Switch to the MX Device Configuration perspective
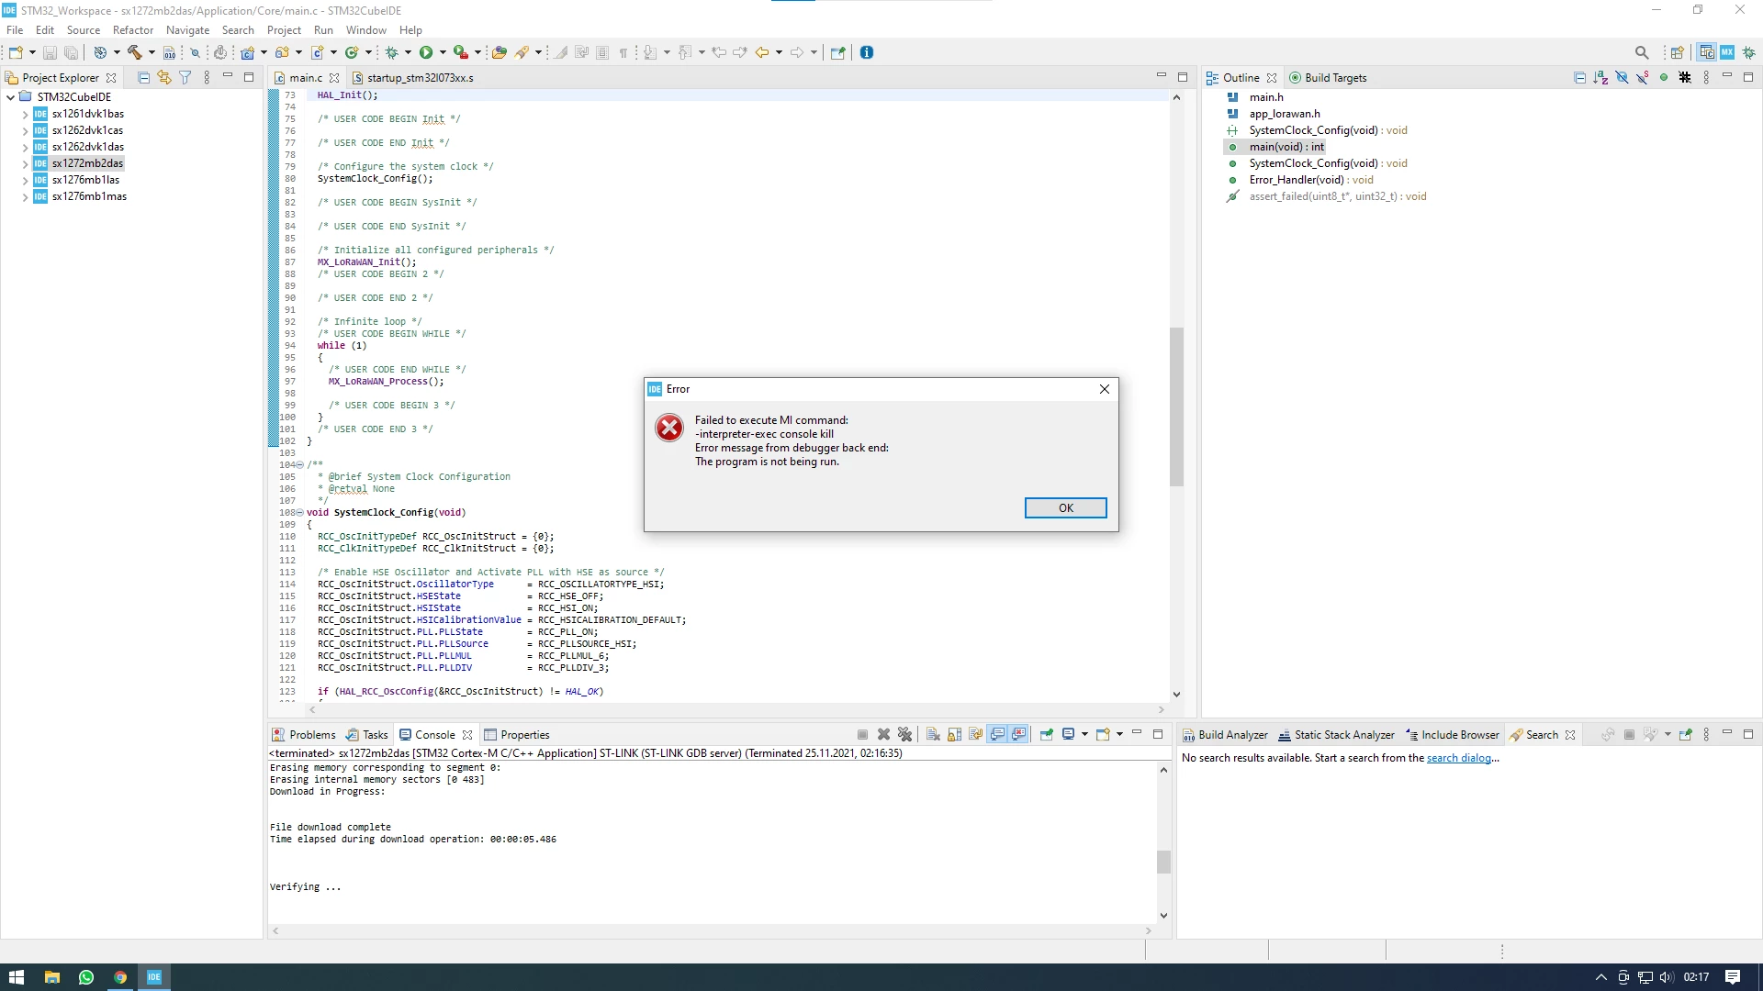This screenshot has width=1763, height=991. pyautogui.click(x=1727, y=52)
